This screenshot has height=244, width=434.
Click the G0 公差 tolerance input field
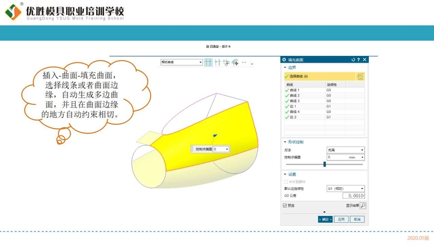click(x=354, y=196)
